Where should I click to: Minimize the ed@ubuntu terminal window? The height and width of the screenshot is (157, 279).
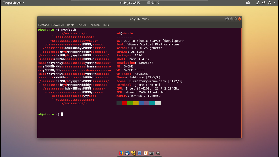pos(231,19)
